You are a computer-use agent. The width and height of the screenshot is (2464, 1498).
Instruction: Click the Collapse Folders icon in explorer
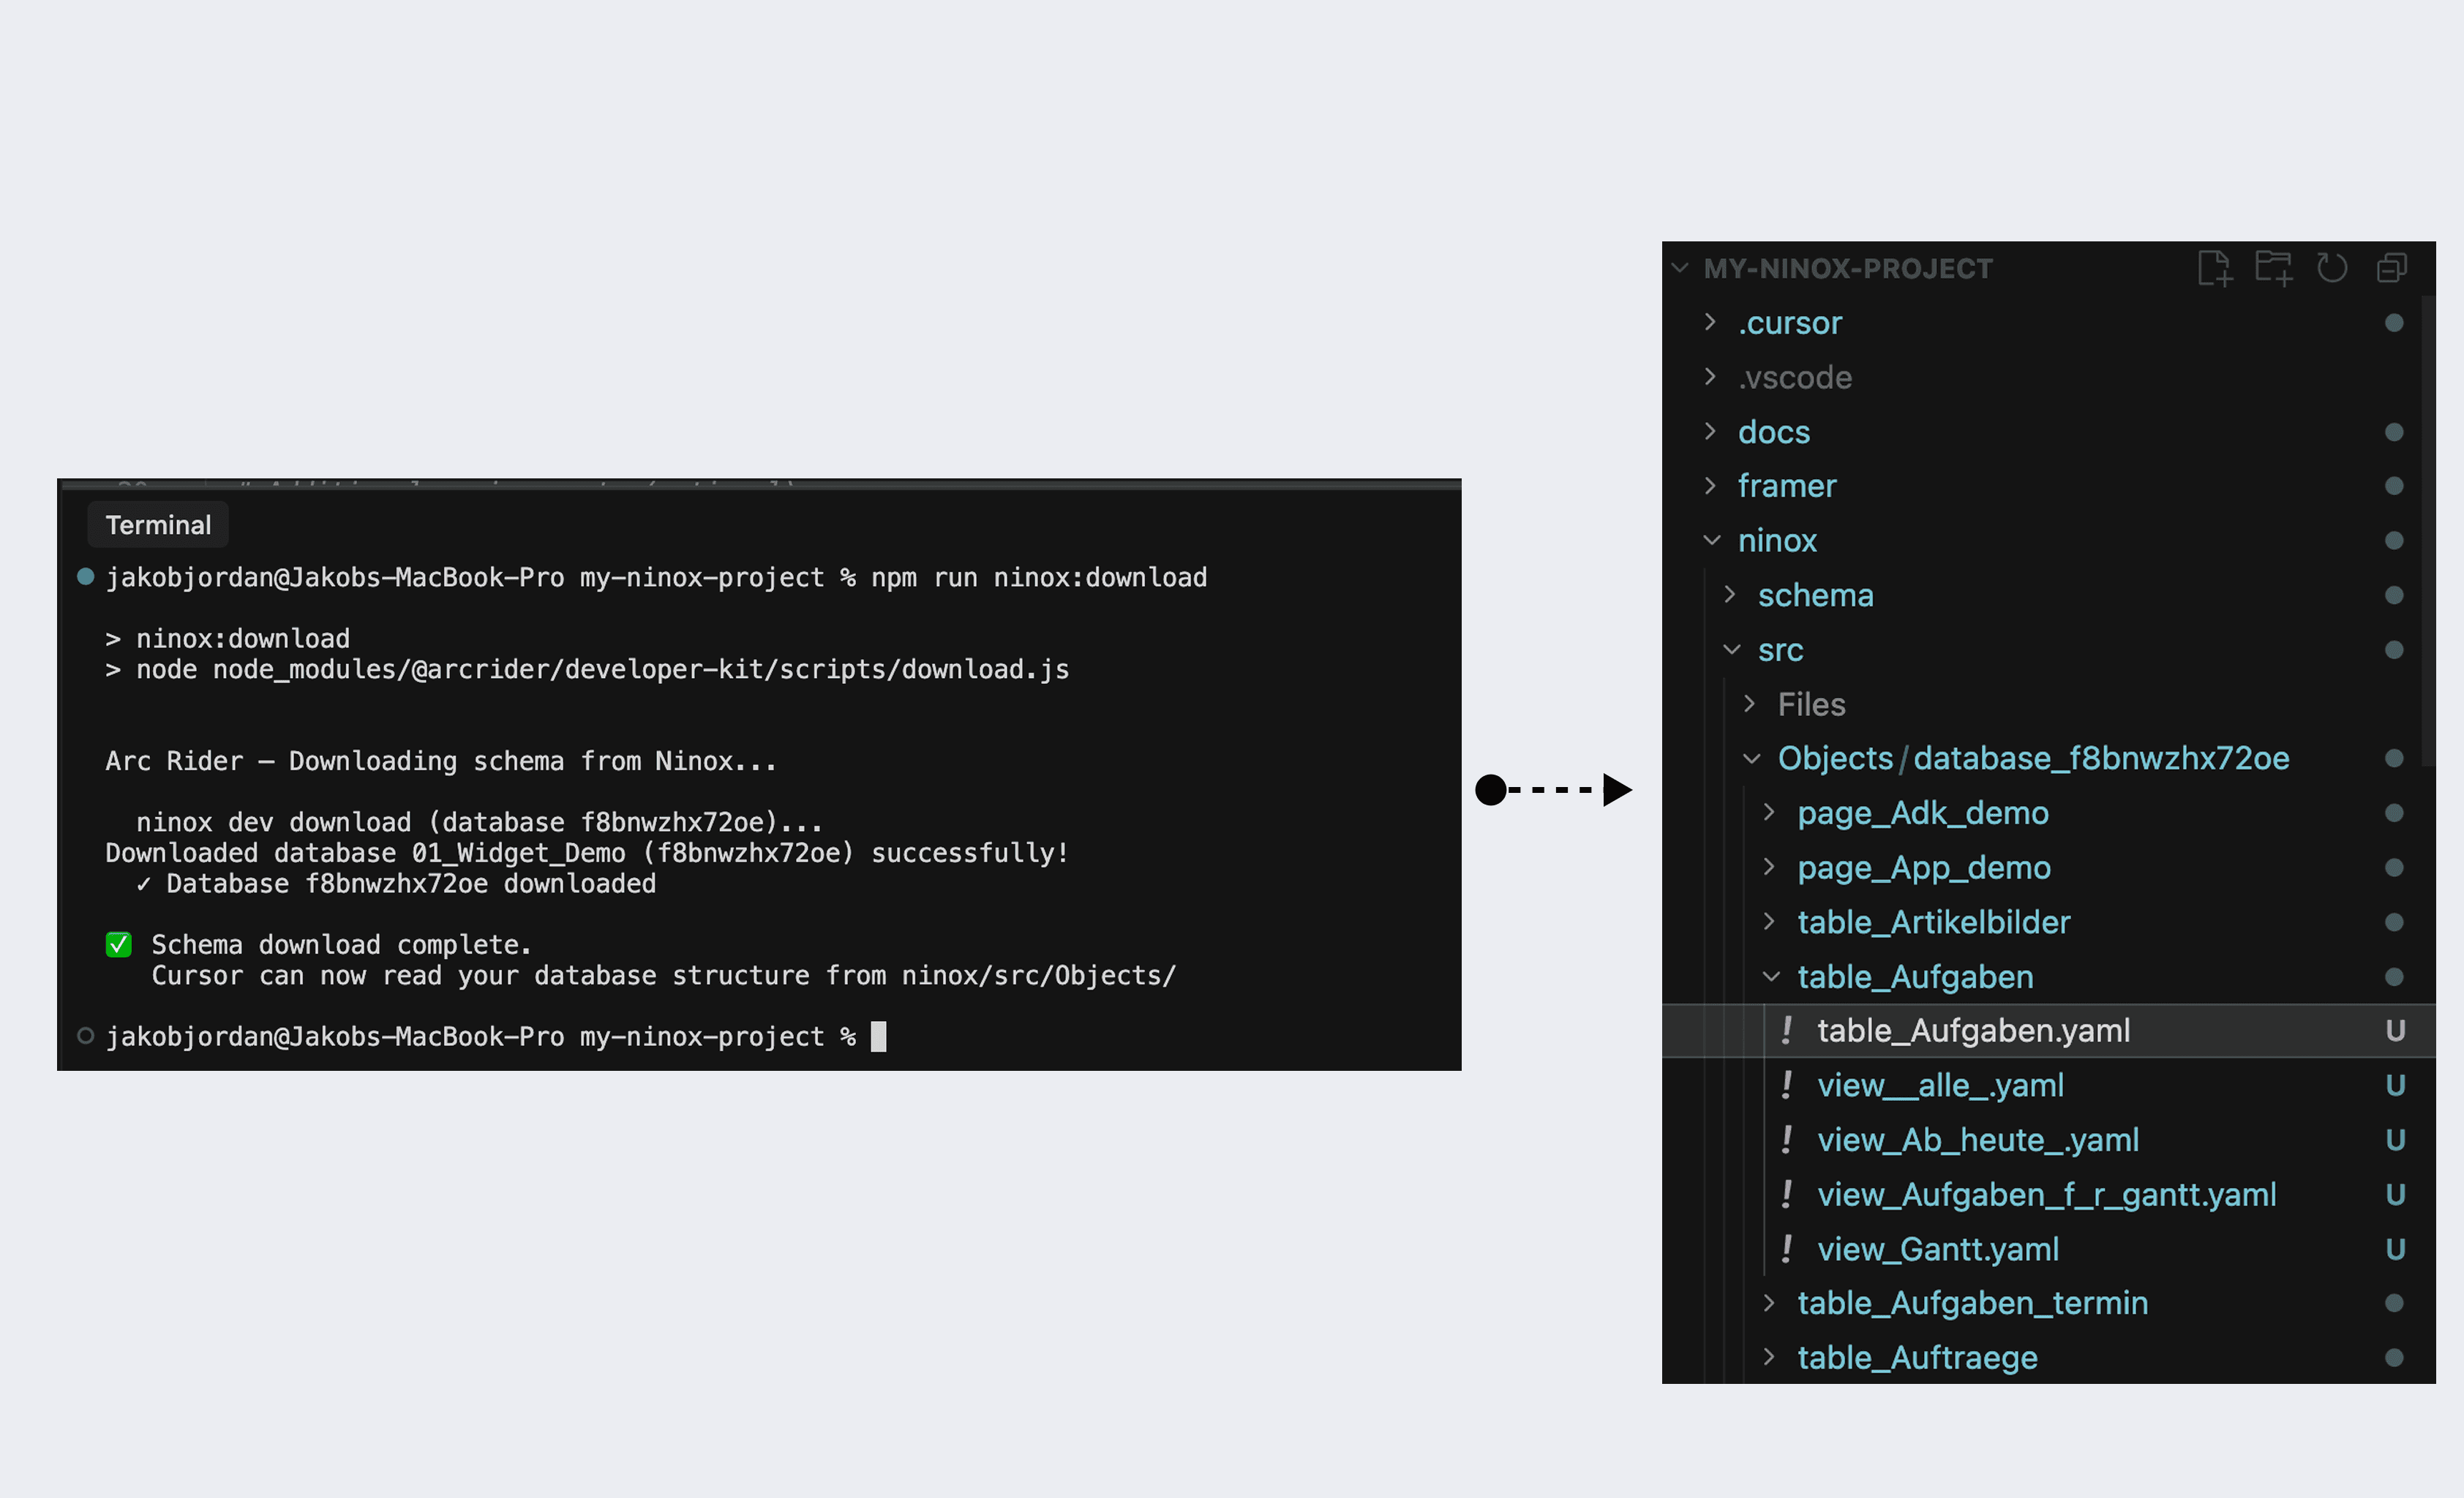(x=2392, y=268)
